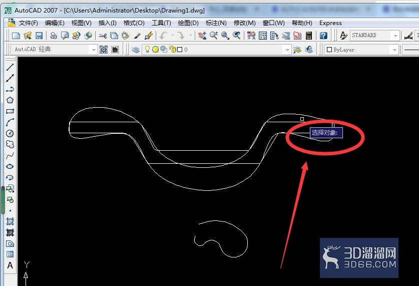419x286 pixels.
Task: Expand the layer list dropdown
Action: (x=287, y=50)
